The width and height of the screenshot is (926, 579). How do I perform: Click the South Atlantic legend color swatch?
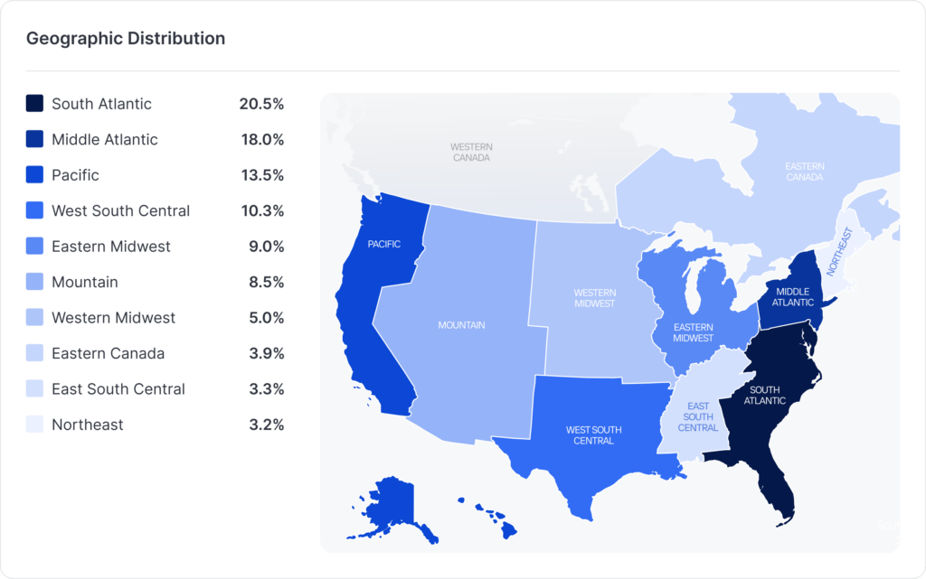tap(34, 104)
